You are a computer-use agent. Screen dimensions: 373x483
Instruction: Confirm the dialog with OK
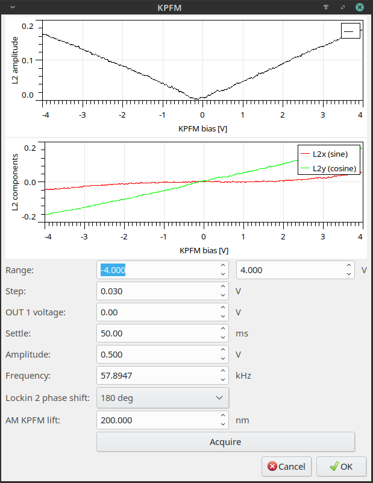[342, 466]
